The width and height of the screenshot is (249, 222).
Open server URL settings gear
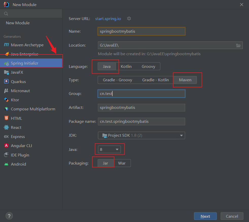(x=129, y=18)
